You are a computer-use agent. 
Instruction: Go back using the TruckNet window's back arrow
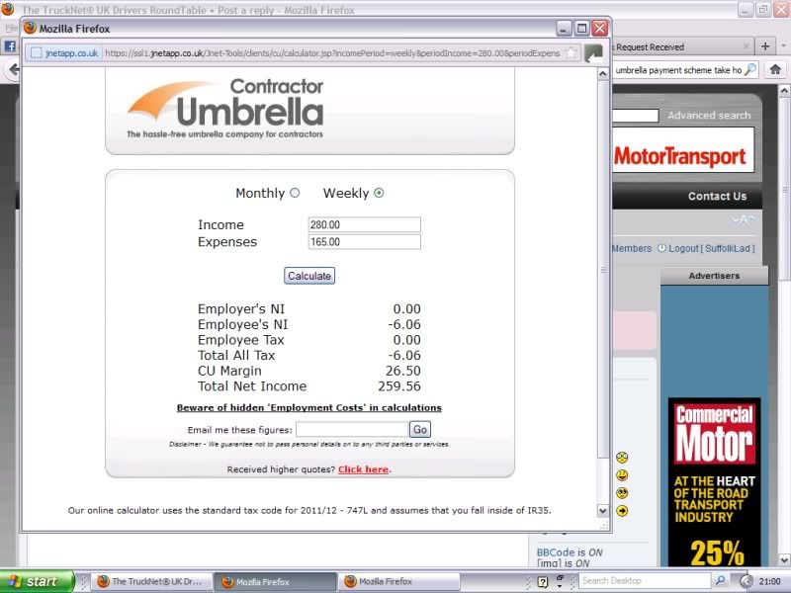coord(14,69)
